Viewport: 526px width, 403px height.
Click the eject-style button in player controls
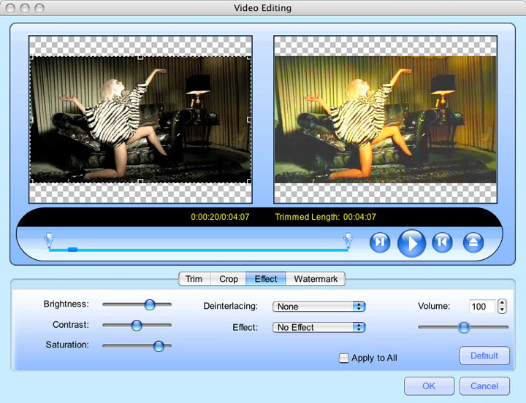474,242
